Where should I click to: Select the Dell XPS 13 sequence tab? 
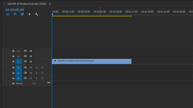(27, 4)
